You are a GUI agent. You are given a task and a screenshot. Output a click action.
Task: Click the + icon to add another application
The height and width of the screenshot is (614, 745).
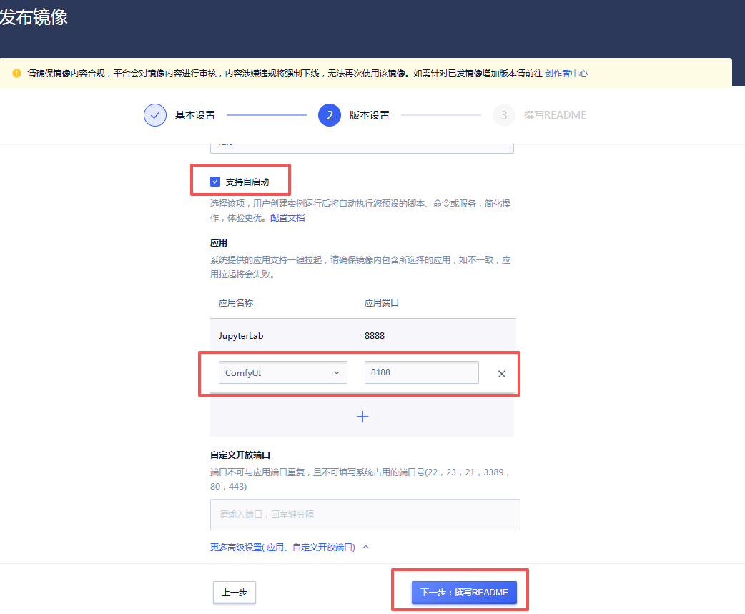[362, 416]
